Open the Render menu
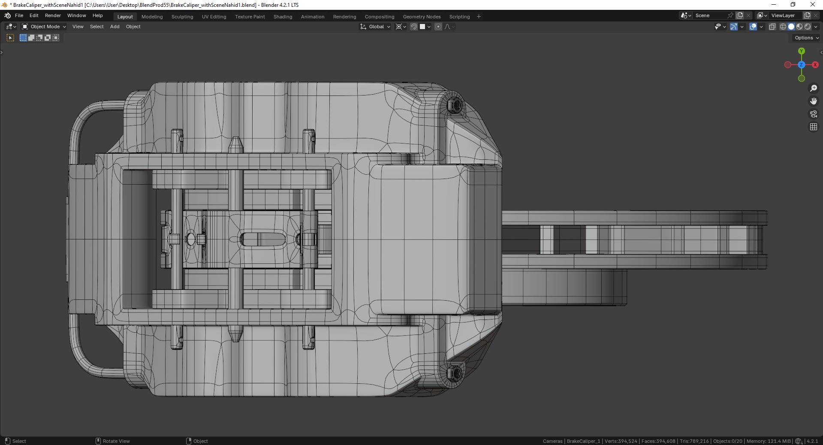Viewport: 823px width, 445px height. click(x=53, y=15)
